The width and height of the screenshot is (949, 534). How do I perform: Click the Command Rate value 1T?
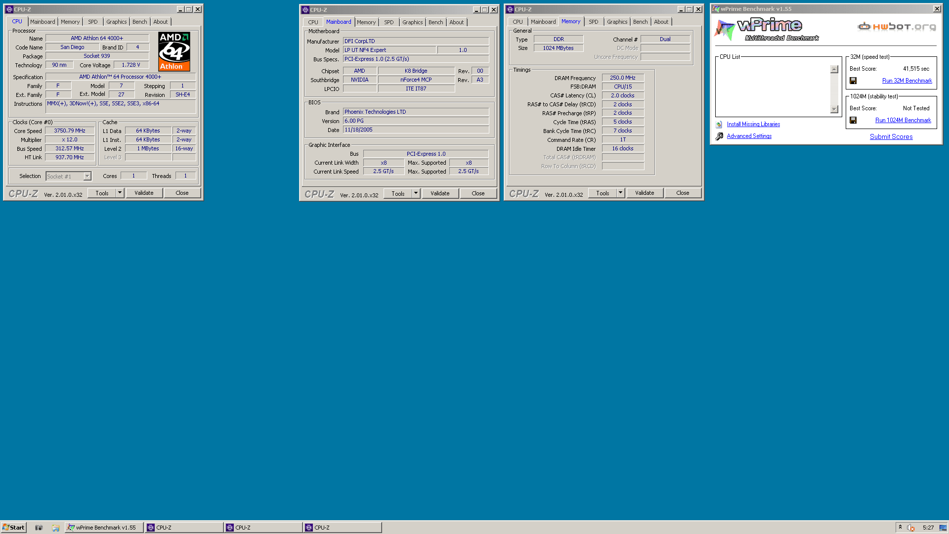[x=623, y=140]
